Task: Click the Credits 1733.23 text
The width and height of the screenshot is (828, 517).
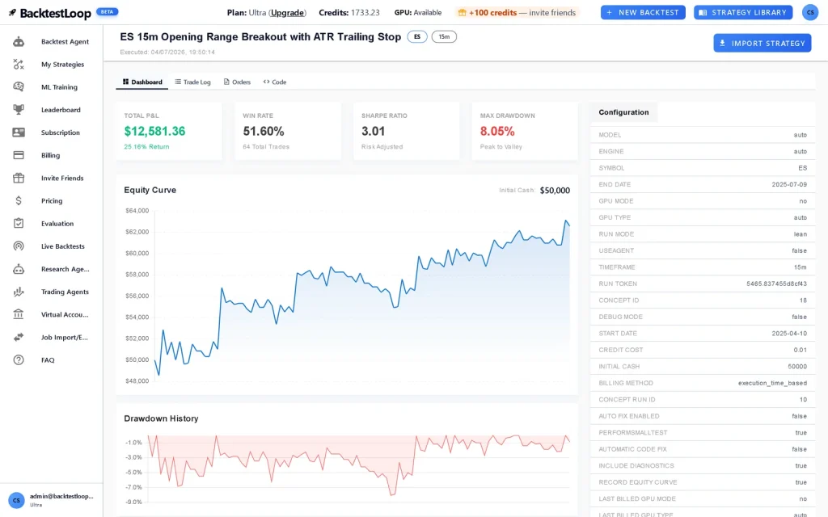Action: coord(349,13)
